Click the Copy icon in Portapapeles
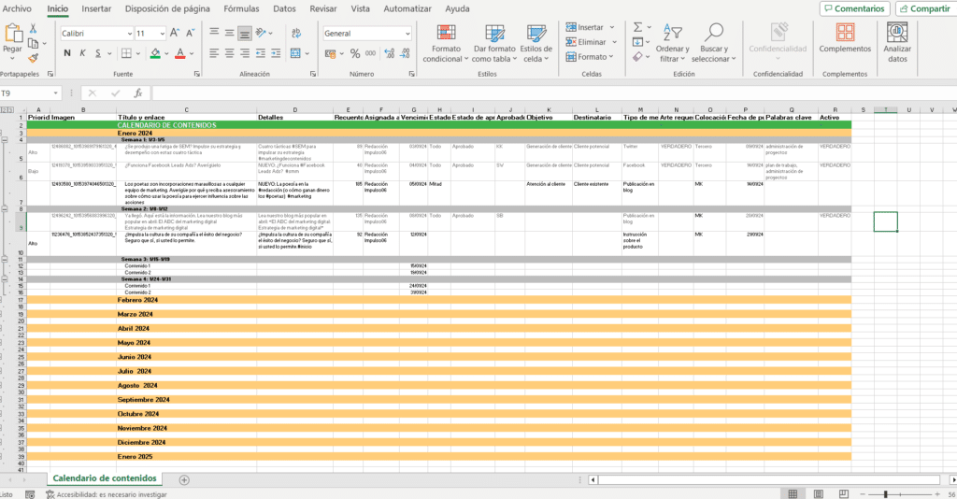 click(x=34, y=43)
